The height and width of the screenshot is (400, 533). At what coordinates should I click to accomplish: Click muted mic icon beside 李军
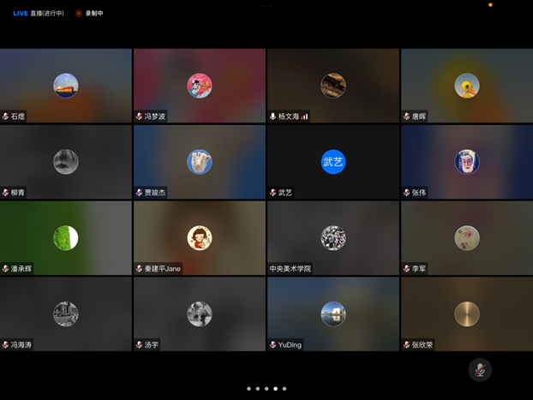(406, 269)
